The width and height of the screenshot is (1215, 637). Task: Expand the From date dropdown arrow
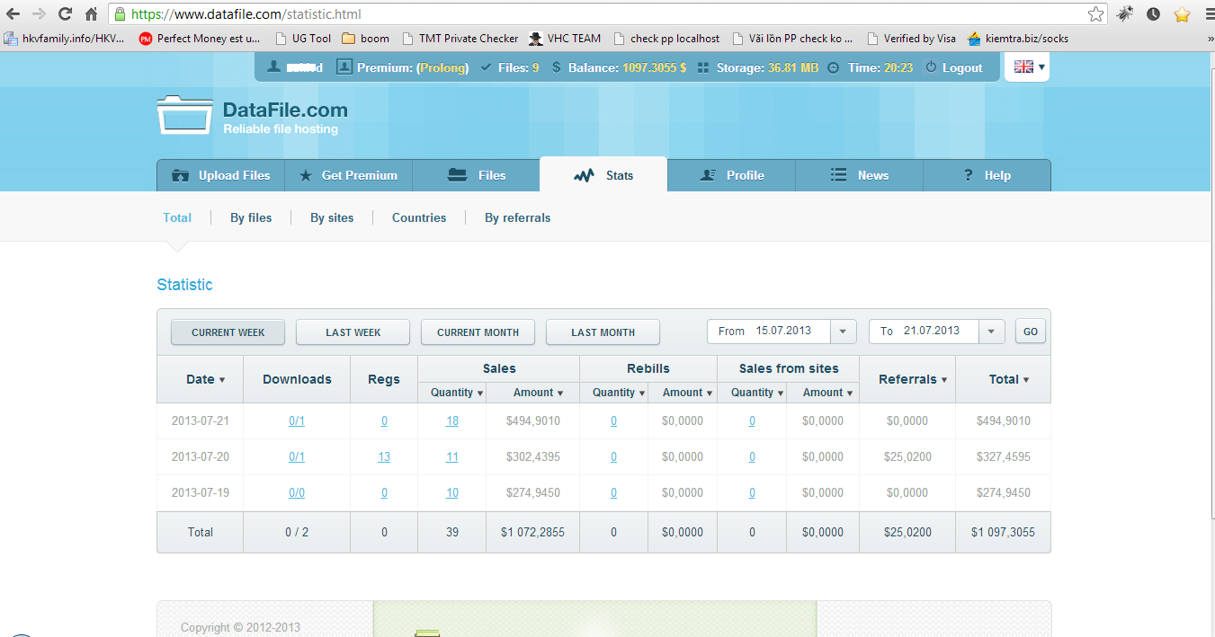click(843, 332)
